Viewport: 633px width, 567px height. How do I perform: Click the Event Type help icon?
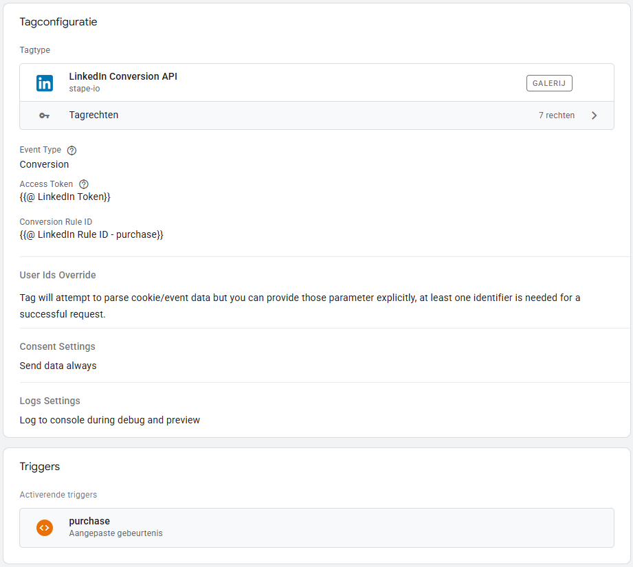(72, 151)
